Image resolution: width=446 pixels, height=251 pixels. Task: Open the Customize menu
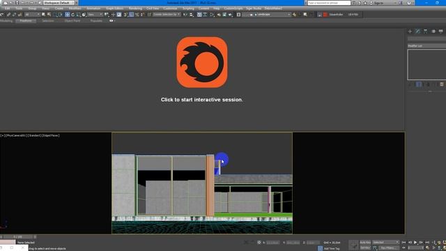coord(170,8)
